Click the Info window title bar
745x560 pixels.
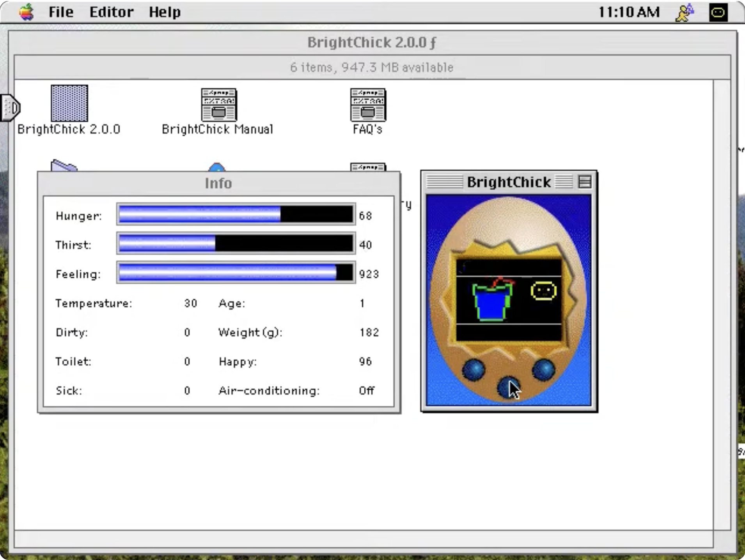pyautogui.click(x=218, y=183)
